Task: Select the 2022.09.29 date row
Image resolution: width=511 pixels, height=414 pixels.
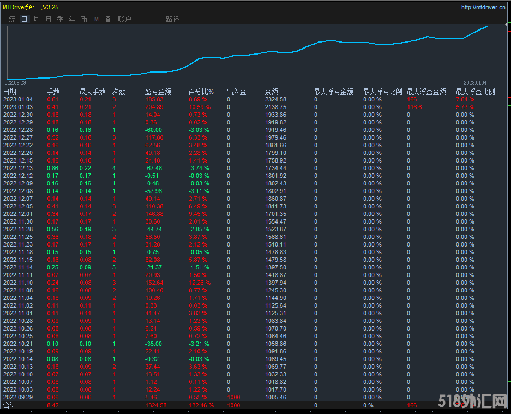Action: click(18, 398)
